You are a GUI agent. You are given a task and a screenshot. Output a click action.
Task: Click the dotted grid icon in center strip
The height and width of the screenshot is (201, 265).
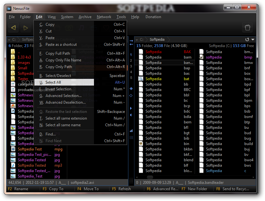(x=131, y=137)
